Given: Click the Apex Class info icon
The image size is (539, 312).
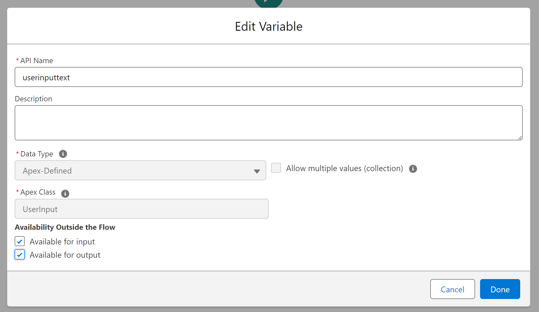Looking at the screenshot, I should (65, 194).
